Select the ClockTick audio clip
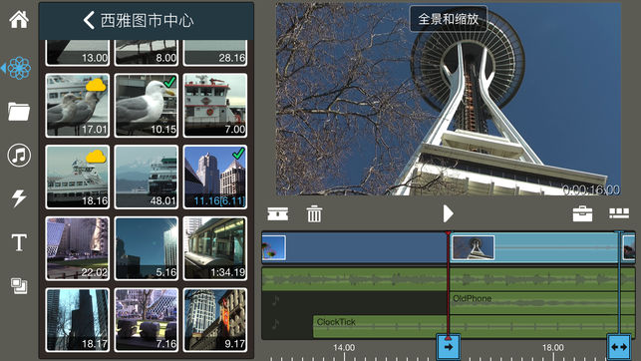 point(474,327)
